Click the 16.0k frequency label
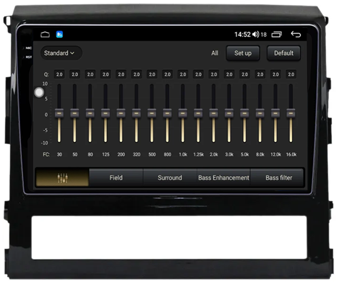Image resolution: width=341 pixels, height=283 pixels. coord(291,155)
